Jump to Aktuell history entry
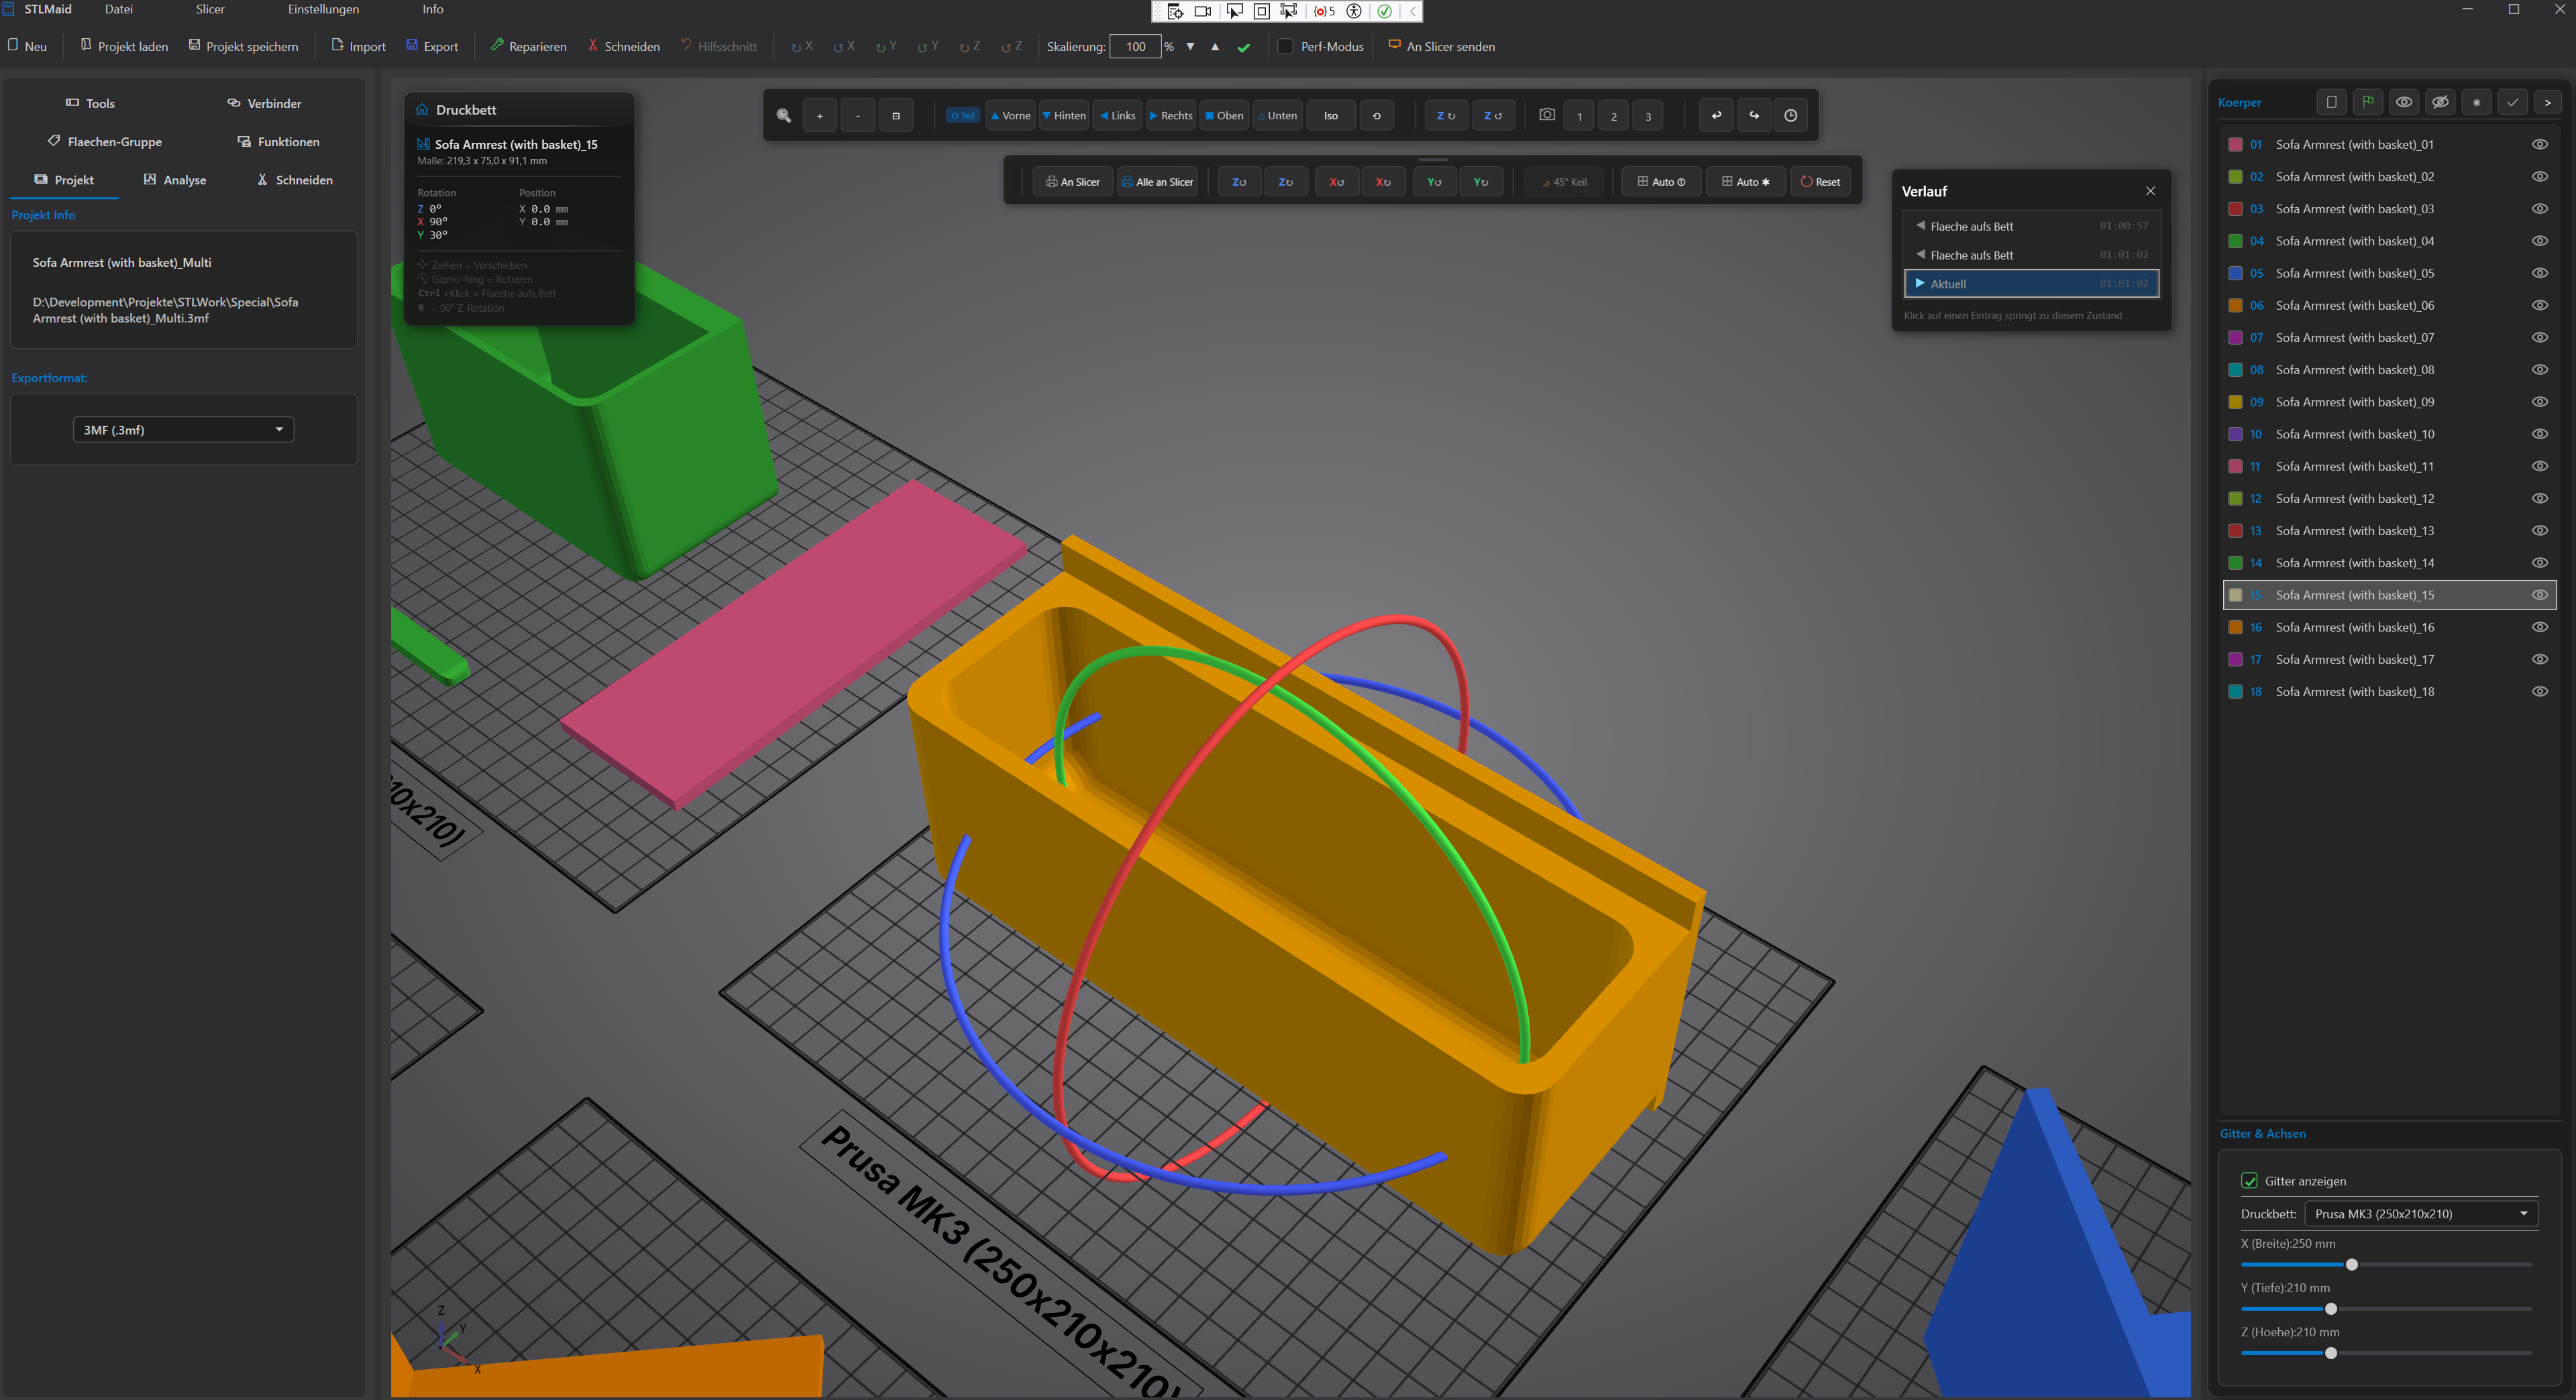Image resolution: width=2576 pixels, height=1400 pixels. click(x=2031, y=284)
